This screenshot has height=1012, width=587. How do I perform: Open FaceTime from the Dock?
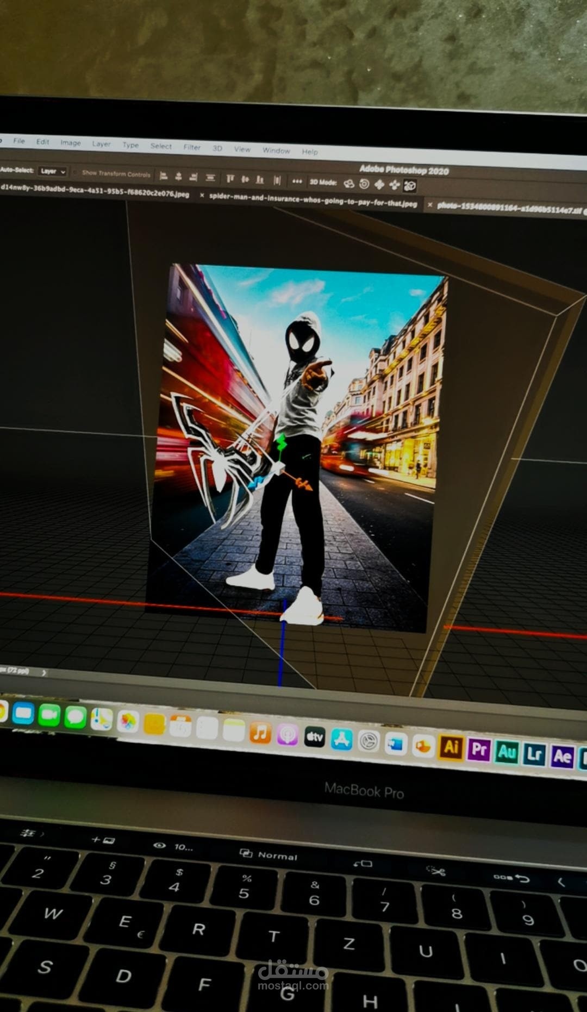pos(49,715)
